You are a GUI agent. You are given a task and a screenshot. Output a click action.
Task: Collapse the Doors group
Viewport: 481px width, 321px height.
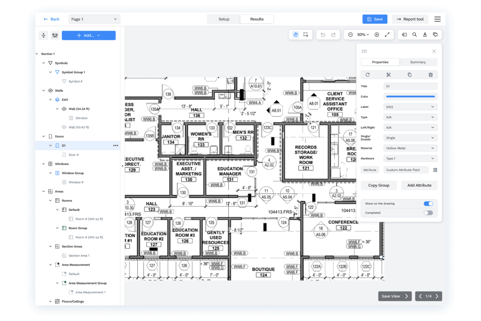coord(44,136)
